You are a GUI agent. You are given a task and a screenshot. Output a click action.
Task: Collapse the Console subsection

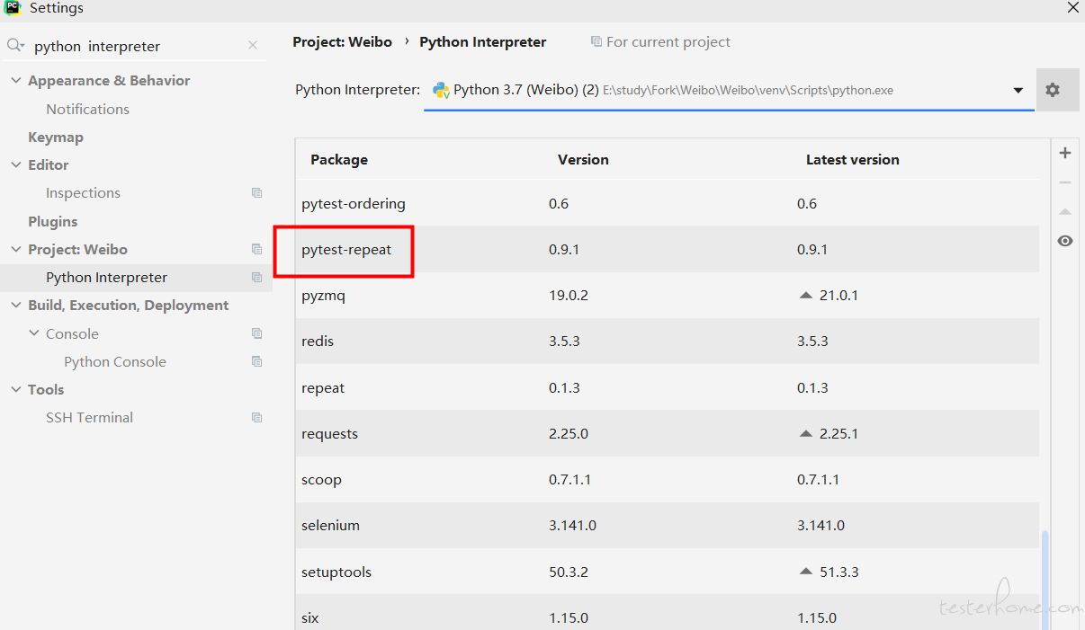click(34, 333)
